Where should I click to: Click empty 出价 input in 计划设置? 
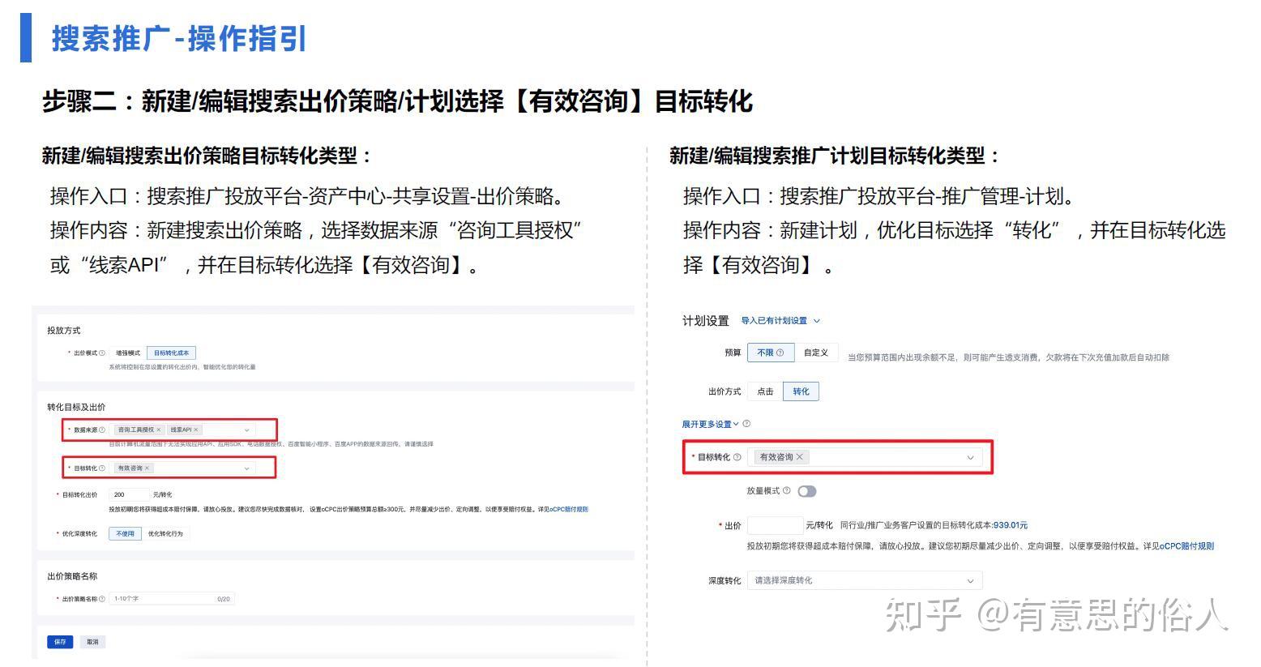(775, 525)
